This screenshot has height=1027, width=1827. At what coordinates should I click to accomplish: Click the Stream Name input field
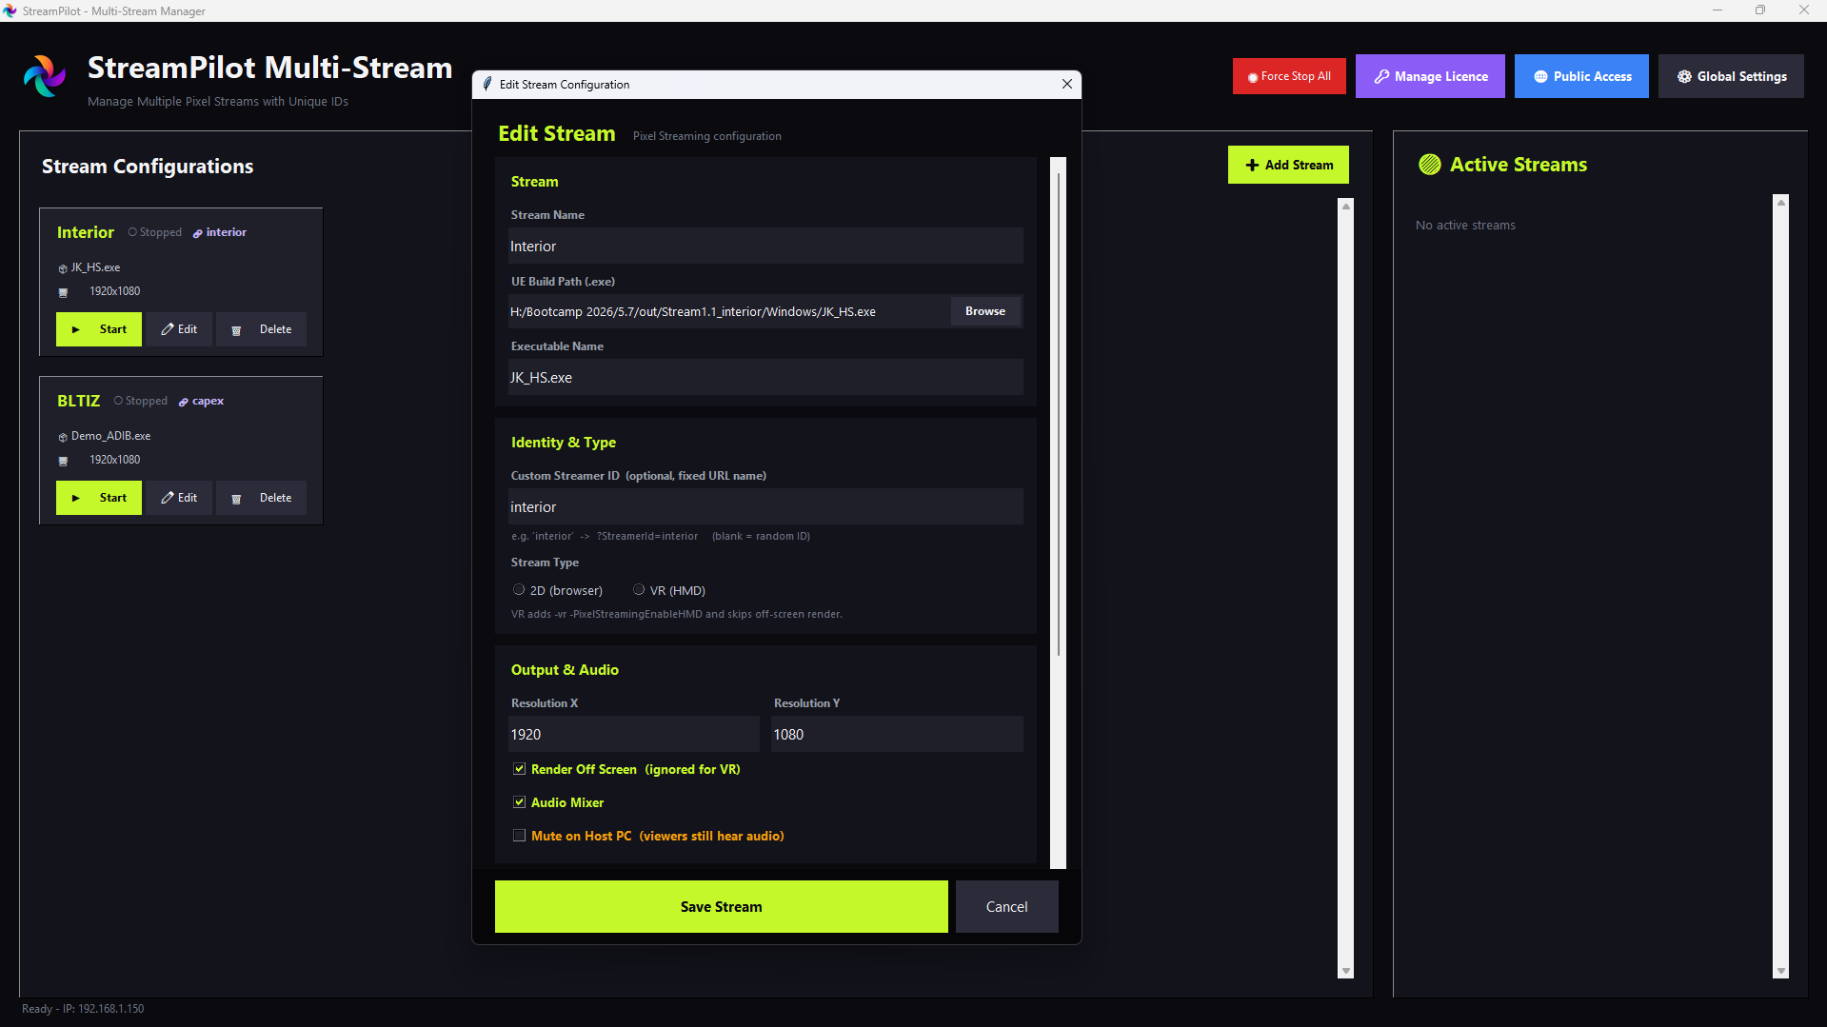765,246
